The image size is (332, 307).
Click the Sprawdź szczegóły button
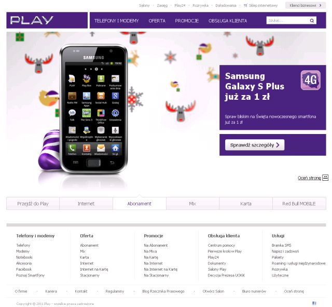[255, 145]
